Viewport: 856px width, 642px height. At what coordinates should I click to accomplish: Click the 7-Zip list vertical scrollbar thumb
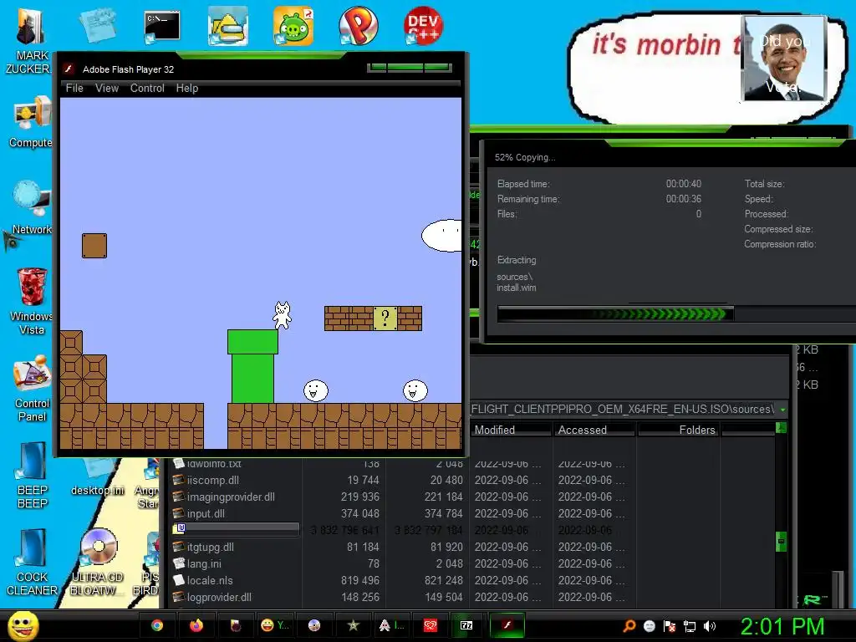pyautogui.click(x=782, y=541)
